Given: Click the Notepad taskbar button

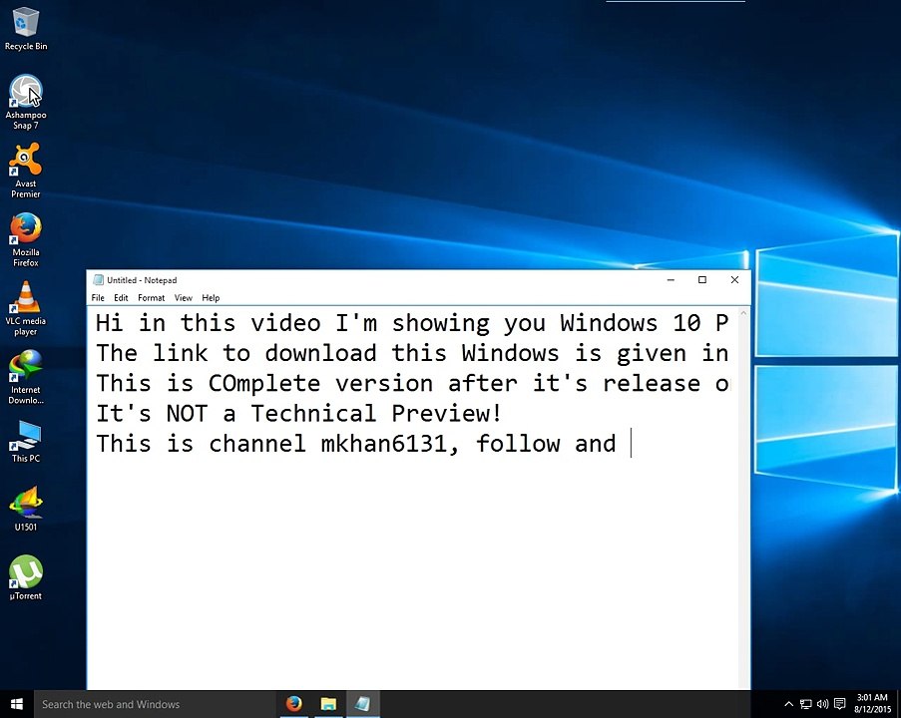Looking at the screenshot, I should (x=362, y=704).
